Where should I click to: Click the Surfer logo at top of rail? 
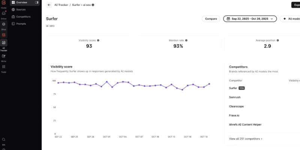click(3, 3)
